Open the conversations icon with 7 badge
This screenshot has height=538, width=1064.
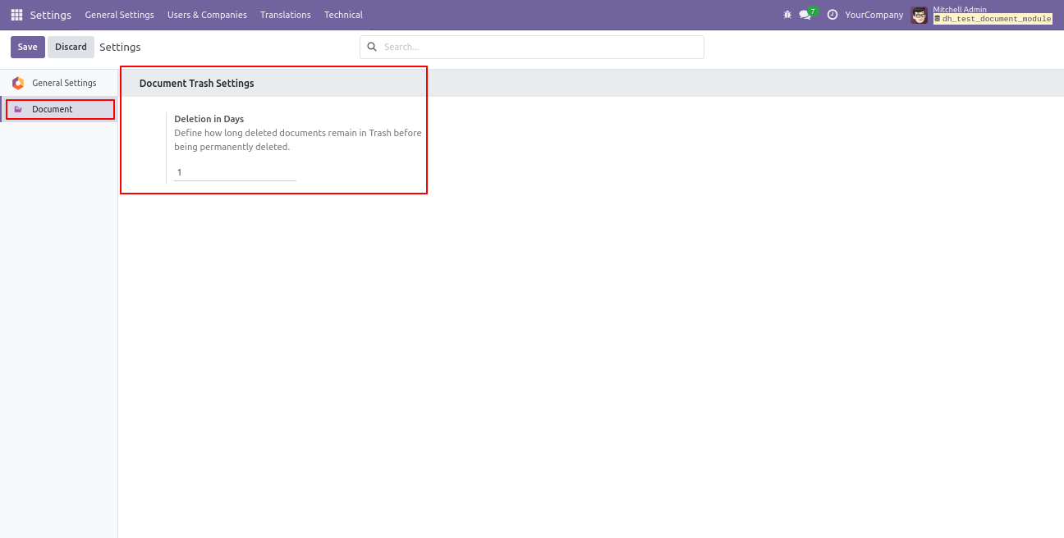tap(805, 15)
